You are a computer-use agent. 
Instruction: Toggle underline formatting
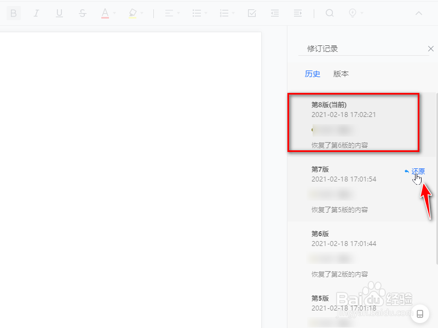[59, 13]
